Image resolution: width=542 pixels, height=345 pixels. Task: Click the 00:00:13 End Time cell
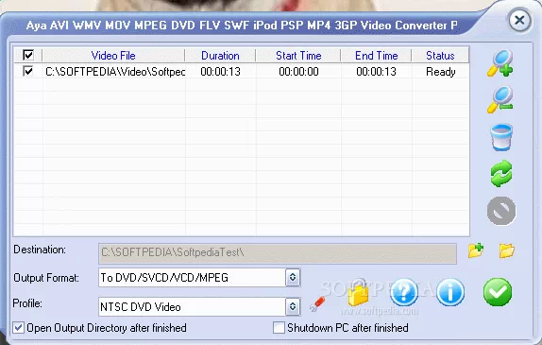click(376, 72)
